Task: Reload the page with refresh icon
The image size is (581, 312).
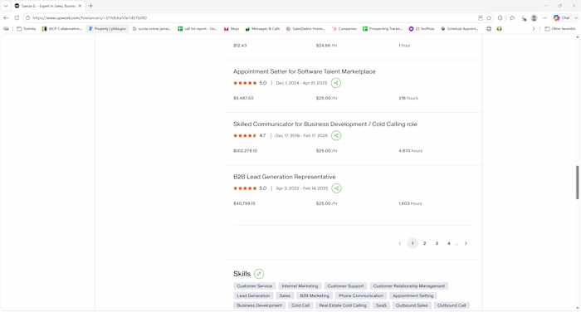Action: tap(17, 17)
